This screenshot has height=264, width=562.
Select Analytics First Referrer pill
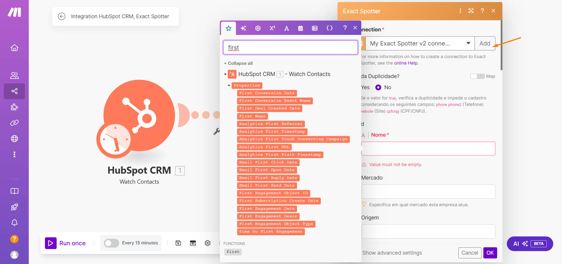271,124
